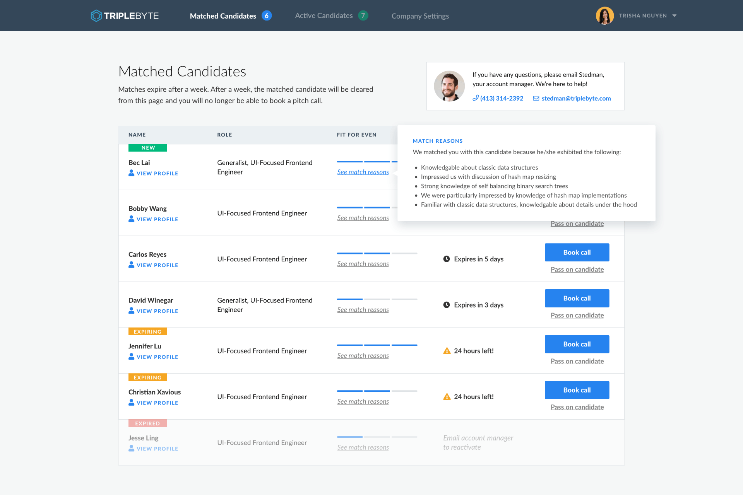The width and height of the screenshot is (743, 495).
Task: View the fit-for-even score bar for Jennifer Lu
Action: point(377,345)
